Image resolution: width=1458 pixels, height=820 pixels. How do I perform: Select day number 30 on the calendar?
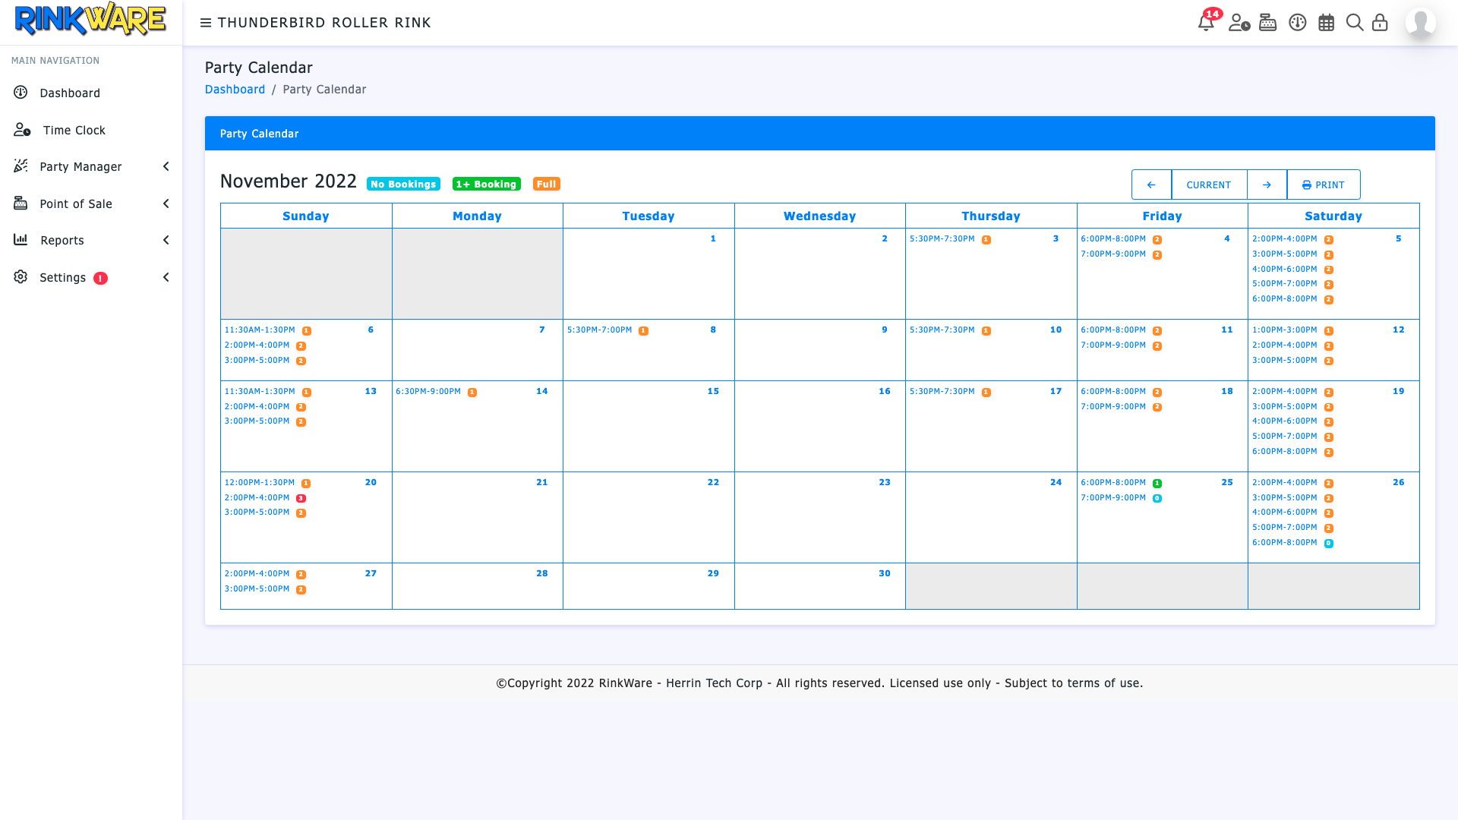885,573
